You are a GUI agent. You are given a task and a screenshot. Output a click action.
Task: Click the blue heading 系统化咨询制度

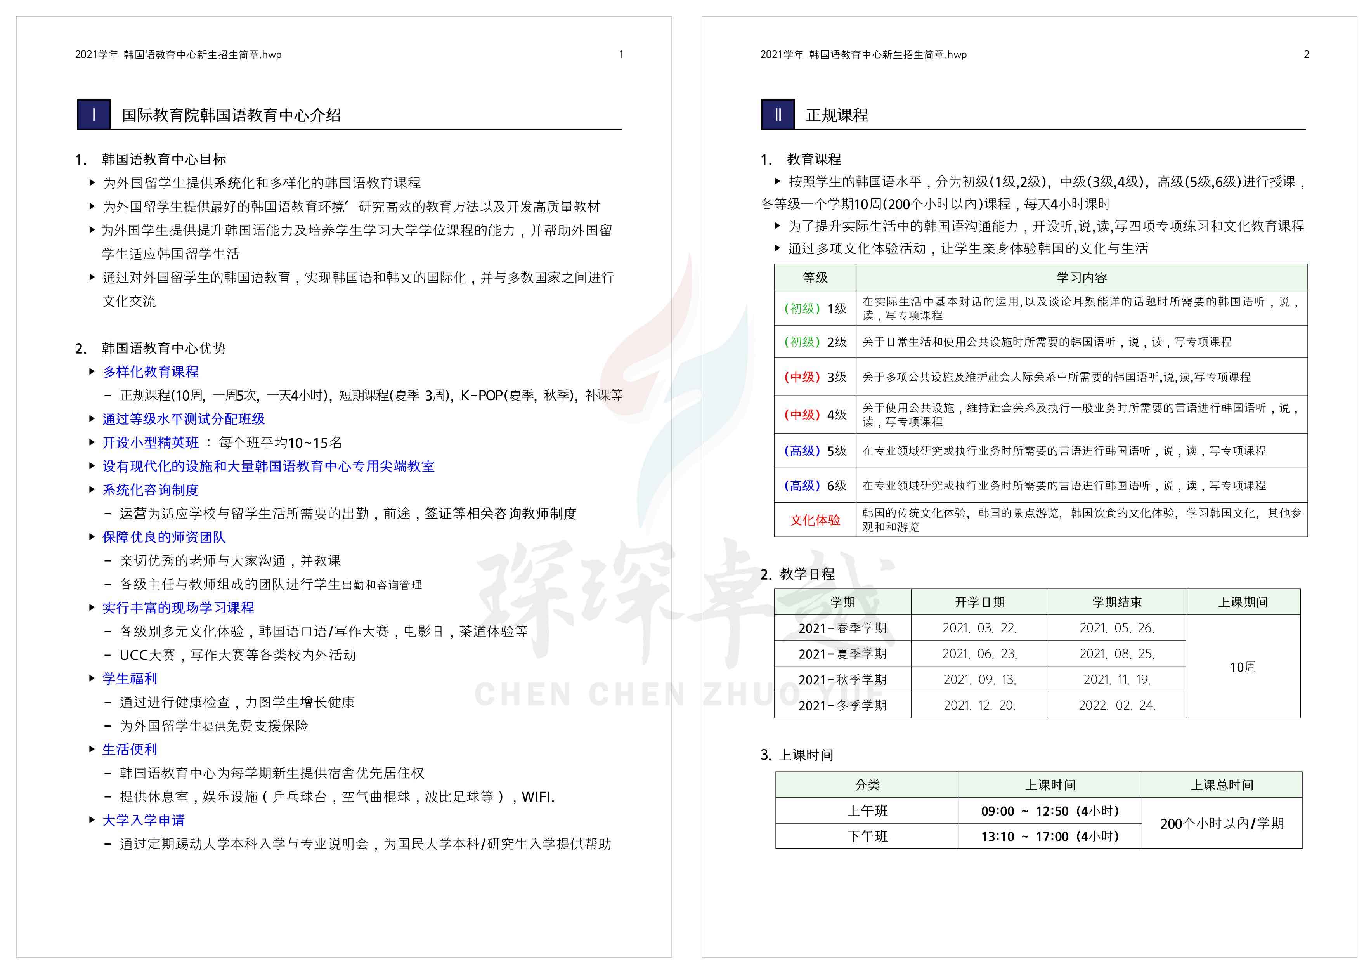[x=151, y=490]
